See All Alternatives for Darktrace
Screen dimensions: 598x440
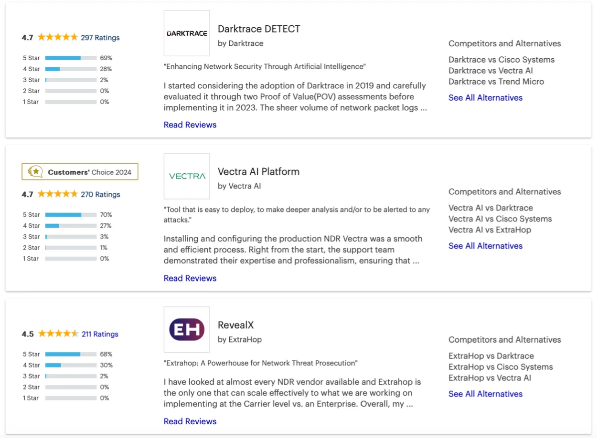485,98
